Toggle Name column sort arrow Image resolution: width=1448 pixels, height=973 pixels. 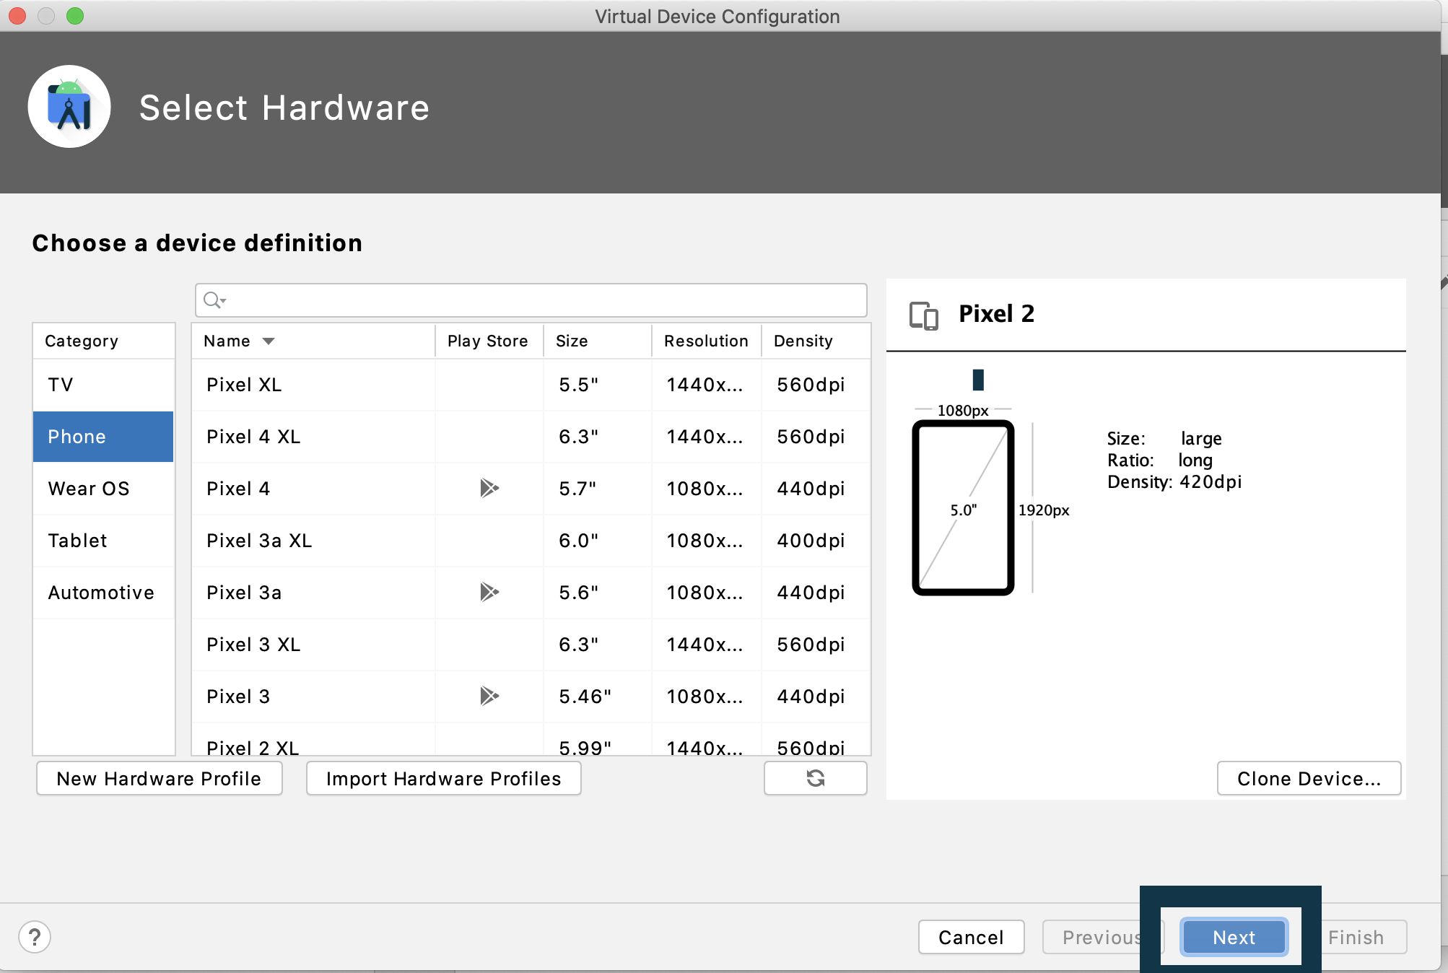[269, 341]
